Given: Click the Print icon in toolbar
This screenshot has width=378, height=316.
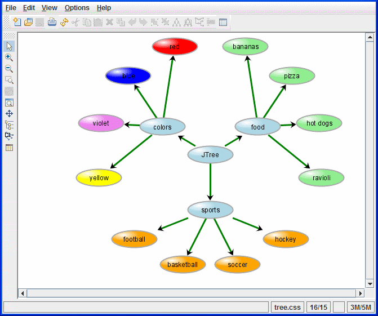Looking at the screenshot, I should pyautogui.click(x=52, y=23).
